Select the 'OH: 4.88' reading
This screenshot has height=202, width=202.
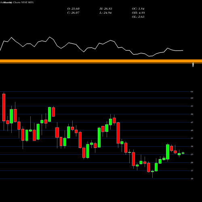(138, 13)
